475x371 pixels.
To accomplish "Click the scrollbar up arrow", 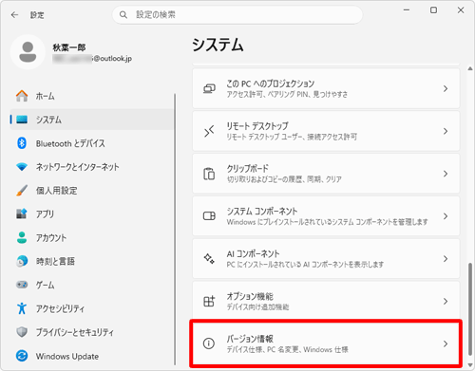I will pos(470,68).
